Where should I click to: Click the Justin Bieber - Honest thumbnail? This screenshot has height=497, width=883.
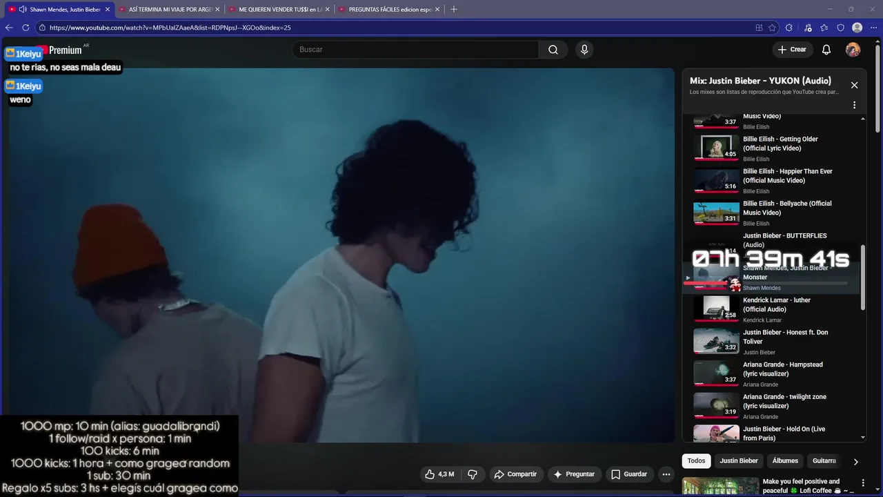(x=716, y=342)
